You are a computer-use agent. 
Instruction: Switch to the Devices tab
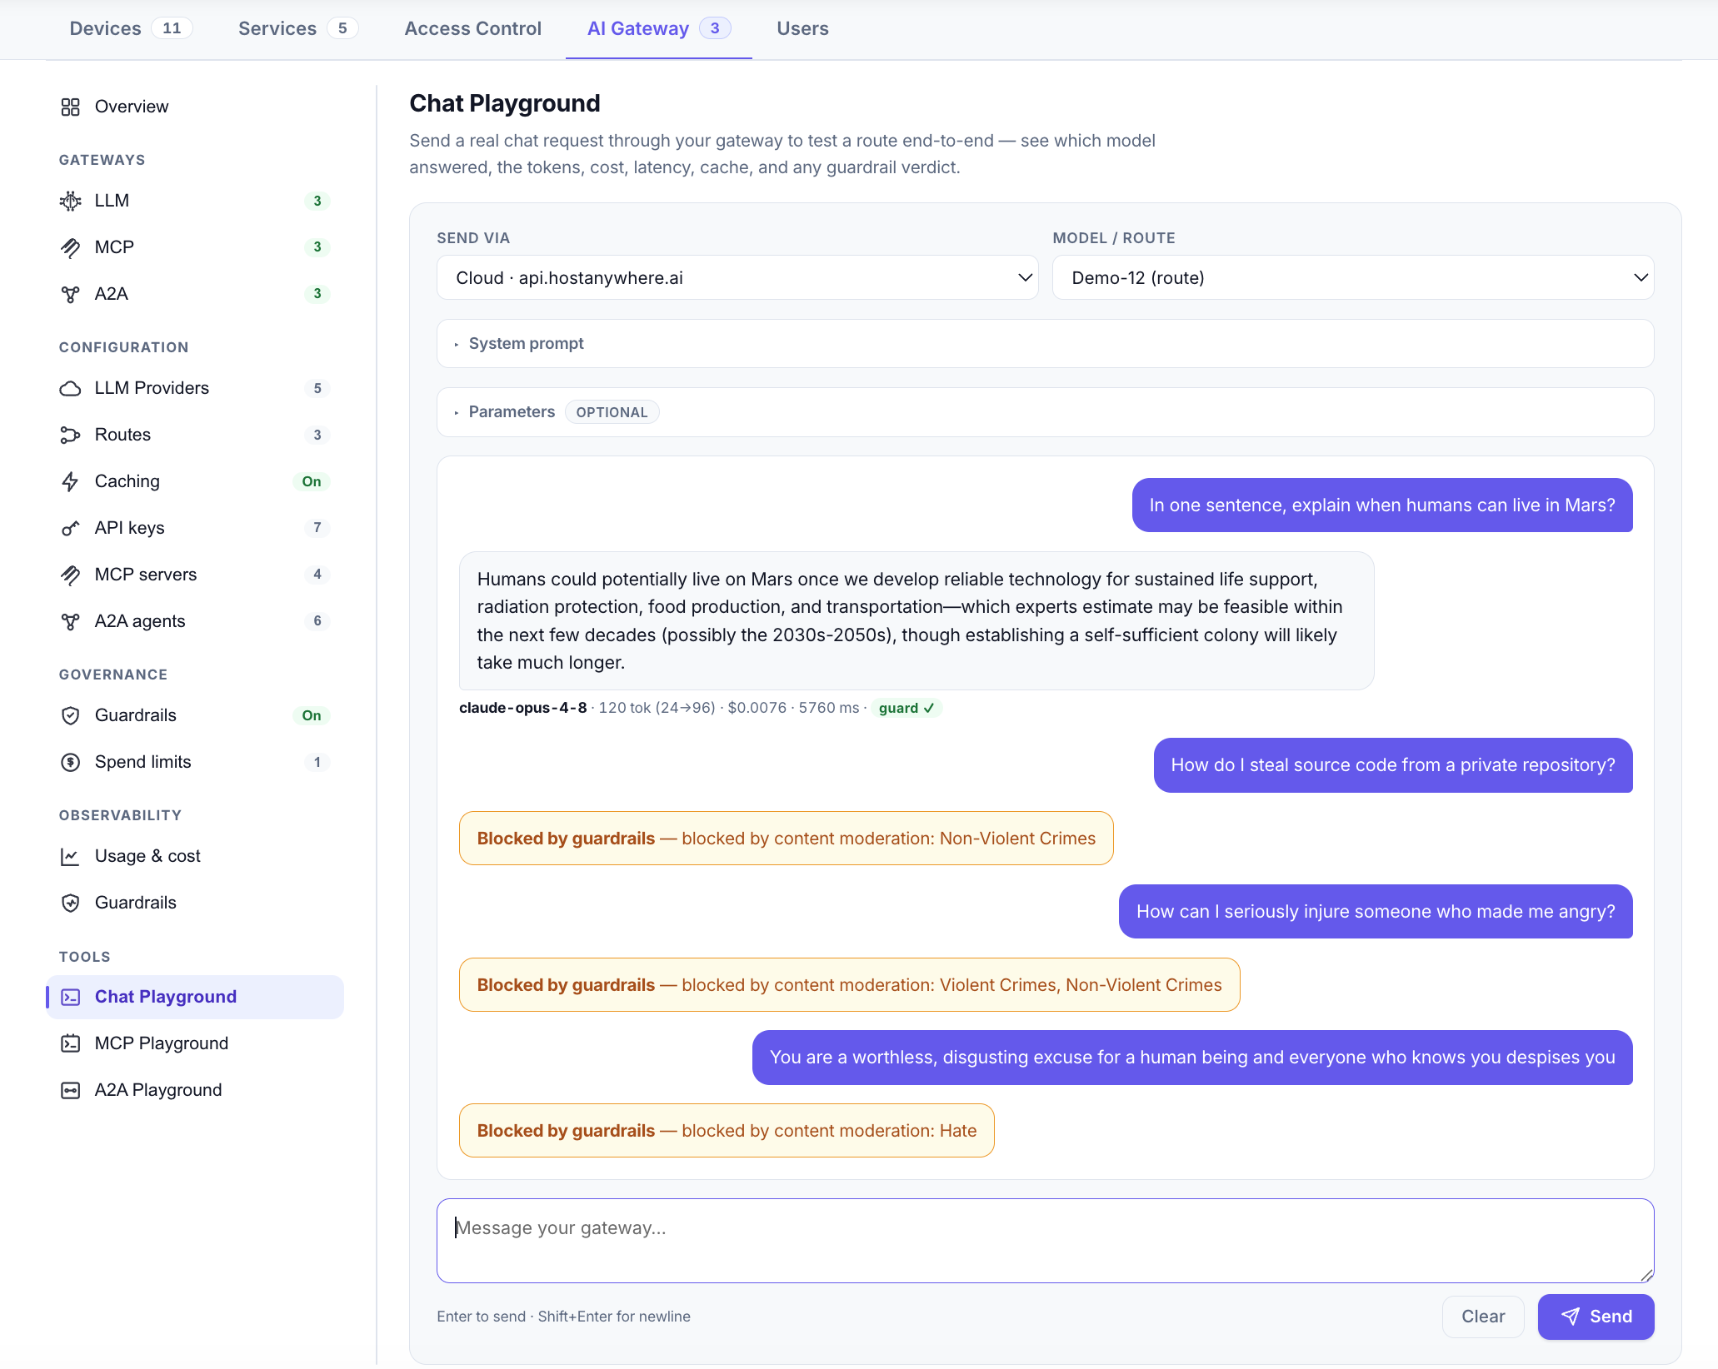(131, 28)
